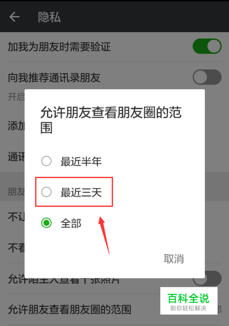This screenshot has width=229, height=326.
Task: Toggle 加我为朋友时需要验证 switch
Action: (207, 46)
